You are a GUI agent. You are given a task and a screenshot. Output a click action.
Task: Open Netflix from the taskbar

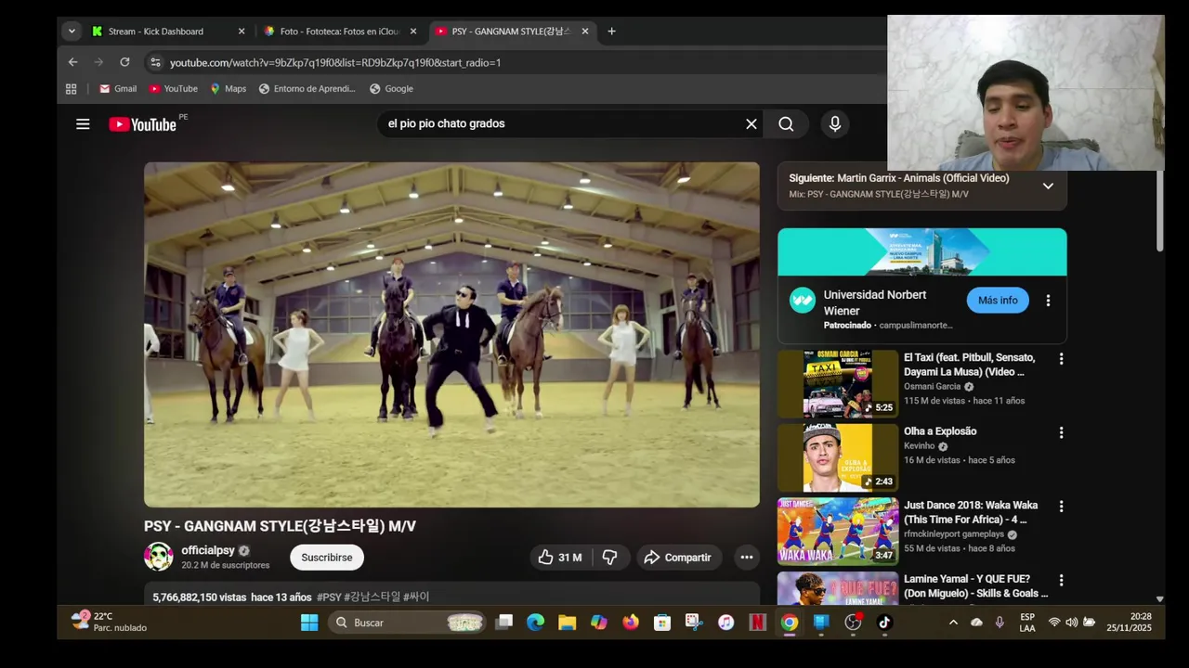point(757,623)
